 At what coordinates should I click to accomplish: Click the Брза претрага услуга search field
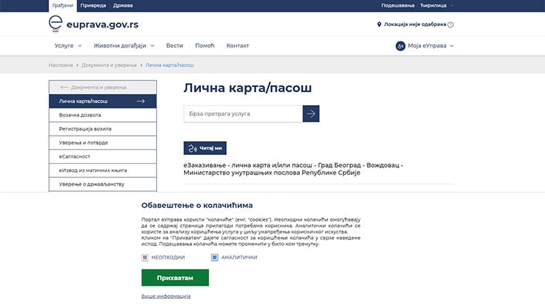coord(243,113)
